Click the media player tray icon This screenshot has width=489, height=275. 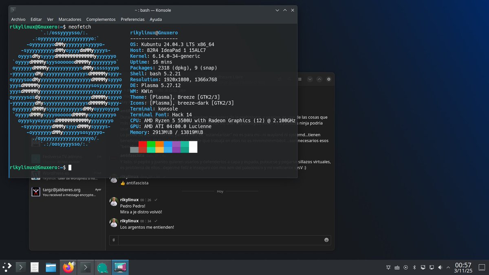point(405,267)
